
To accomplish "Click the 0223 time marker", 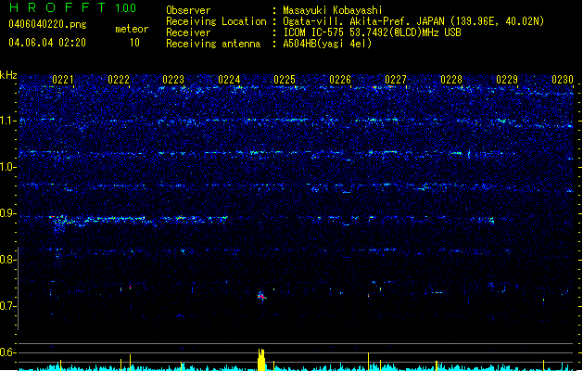I will coord(173,80).
